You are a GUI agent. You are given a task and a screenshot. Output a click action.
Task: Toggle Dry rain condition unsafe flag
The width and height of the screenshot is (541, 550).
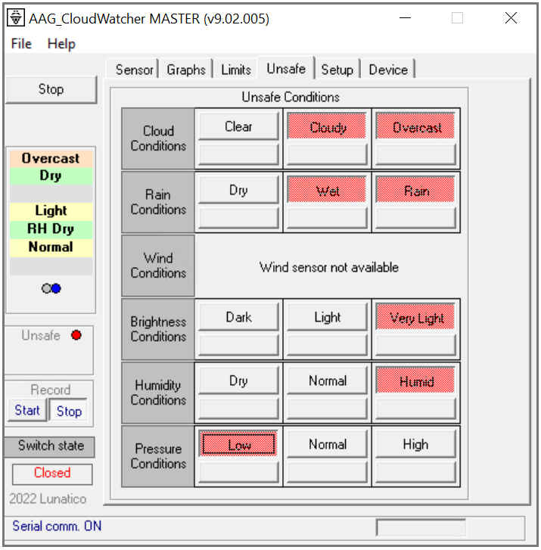(238, 190)
